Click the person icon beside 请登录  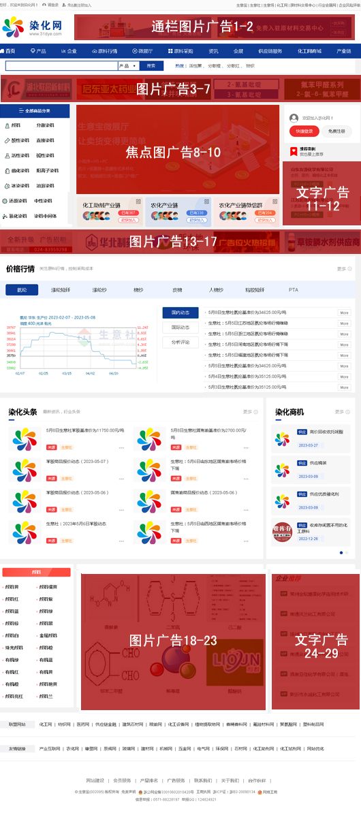pos(45,5)
